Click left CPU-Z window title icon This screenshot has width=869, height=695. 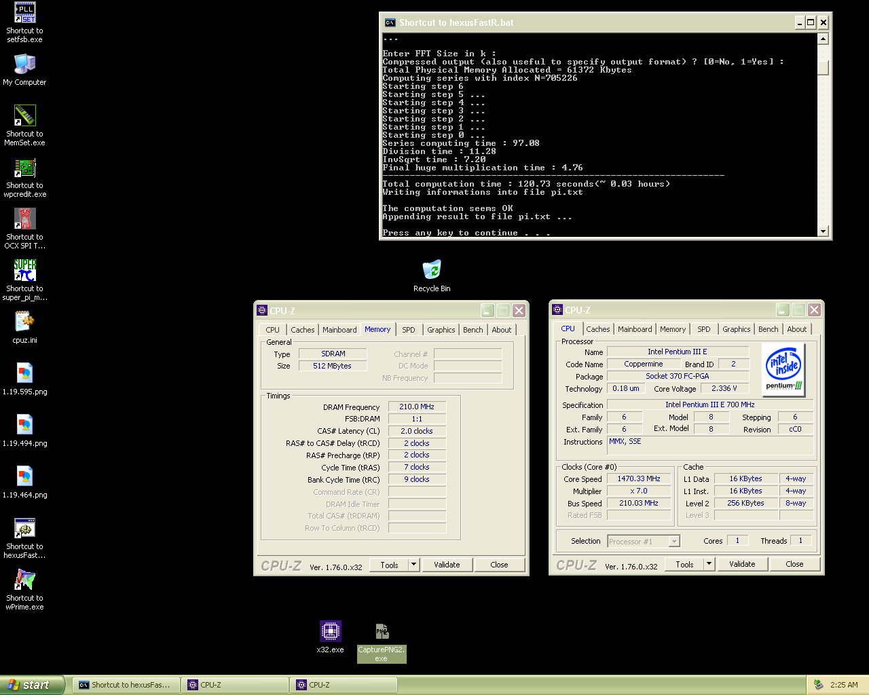262,311
